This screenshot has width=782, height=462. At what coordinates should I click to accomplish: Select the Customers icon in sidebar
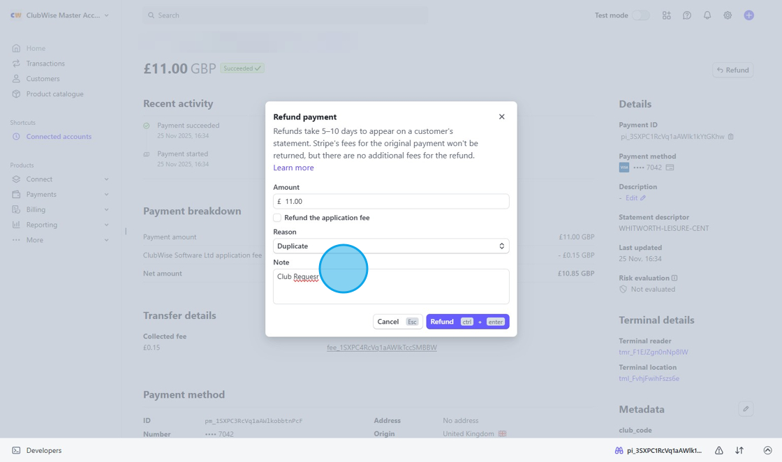(x=15, y=78)
